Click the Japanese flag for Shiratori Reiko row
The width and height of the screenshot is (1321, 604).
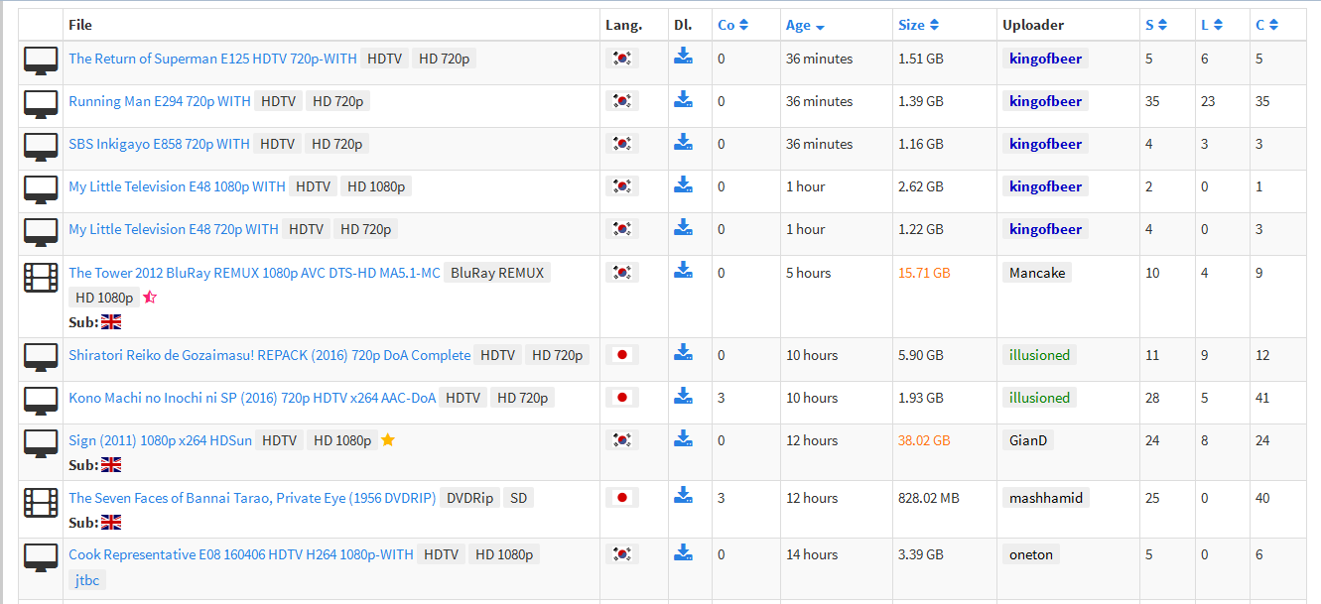622,355
